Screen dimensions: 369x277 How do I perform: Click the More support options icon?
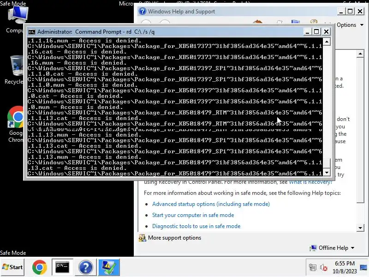coord(142,238)
